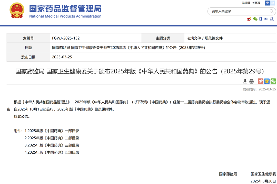This screenshot has height=184, width=277.
Task: Click the 标题 label cell
Action: 28,48
